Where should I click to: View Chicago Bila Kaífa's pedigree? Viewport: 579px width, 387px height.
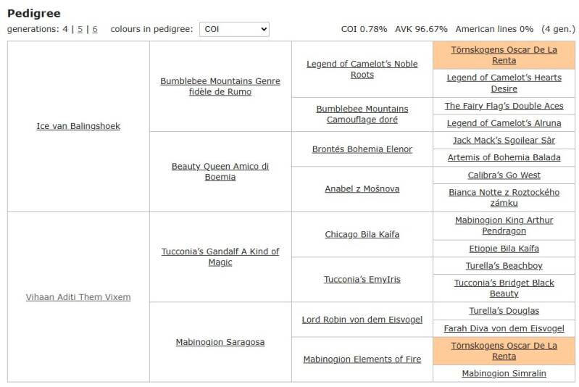pyautogui.click(x=362, y=234)
